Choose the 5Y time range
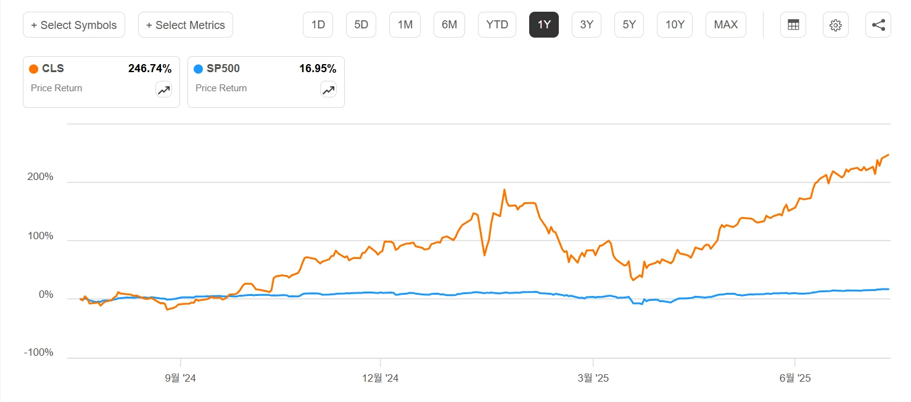This screenshot has width=911, height=402. coord(629,25)
